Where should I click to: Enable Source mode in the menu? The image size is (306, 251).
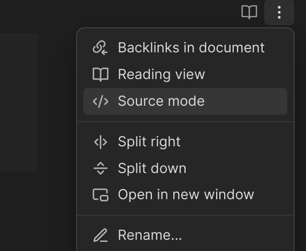click(185, 101)
